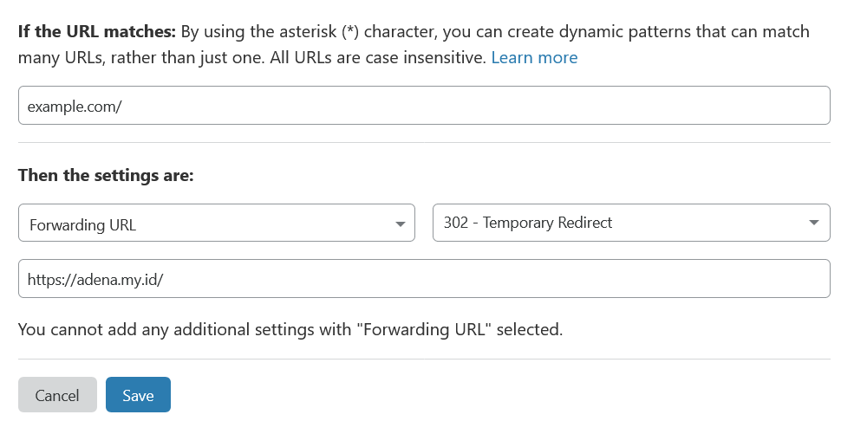Click the 'Then the settings are:' heading
This screenshot has width=867, height=434.
pos(106,175)
